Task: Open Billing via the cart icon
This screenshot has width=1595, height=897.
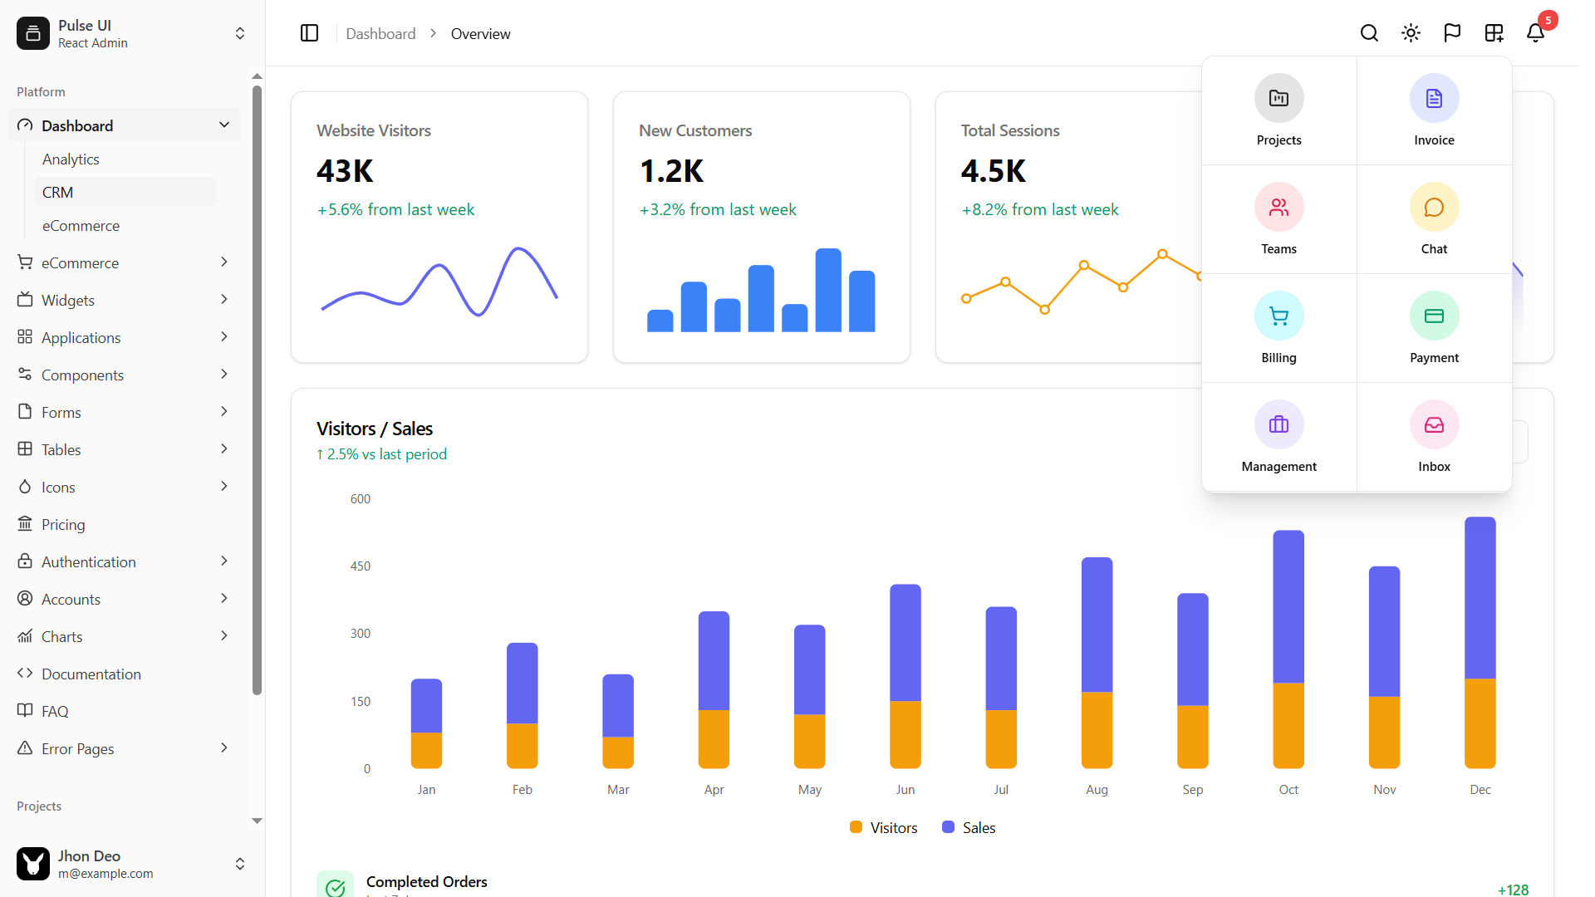Action: 1278,327
